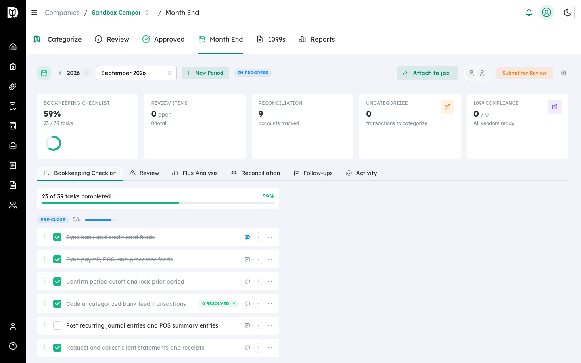Open the user account avatar
This screenshot has height=363, width=581.
[x=547, y=13]
